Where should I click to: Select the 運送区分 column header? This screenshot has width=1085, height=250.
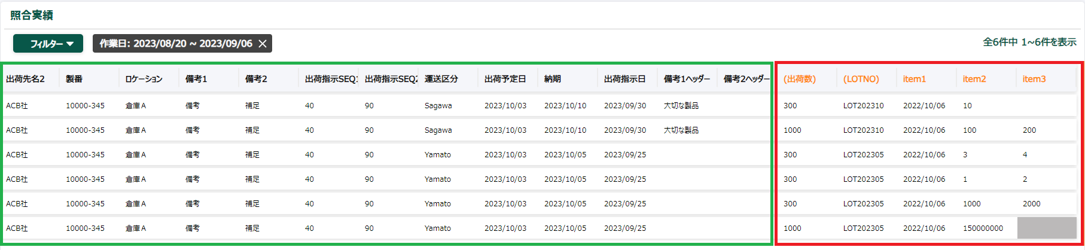[441, 79]
